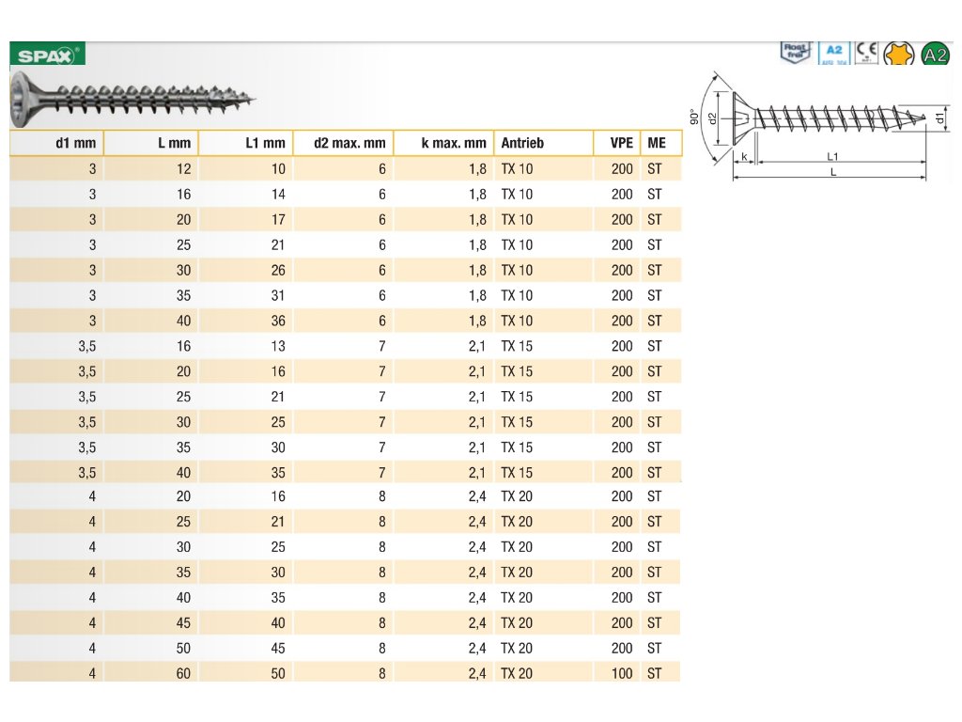Image resolution: width=962 pixels, height=722 pixels.
Task: Click L1 mm value '13'
Action: (x=278, y=346)
